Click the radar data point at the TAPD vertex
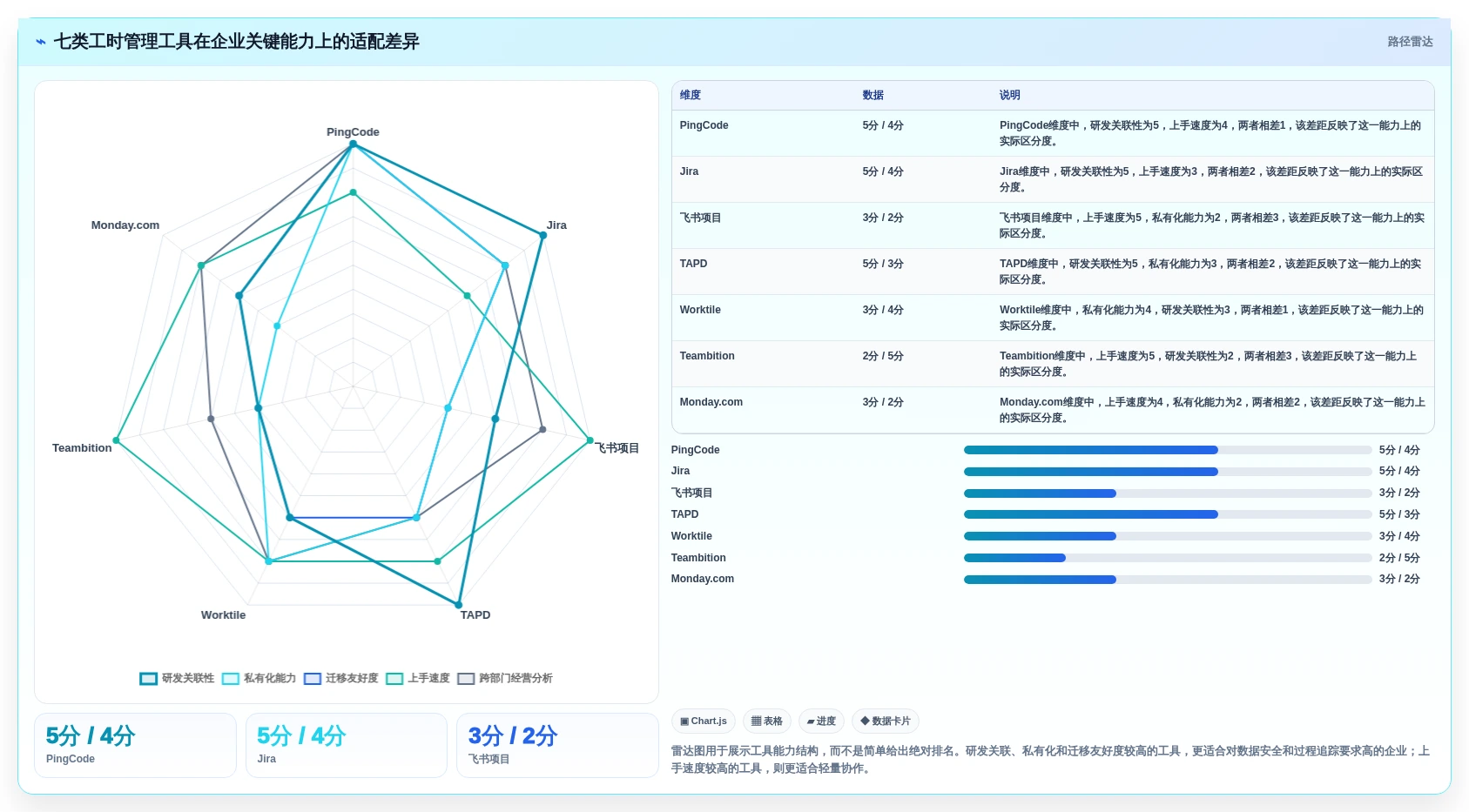Image resolution: width=1469 pixels, height=812 pixels. 459,605
